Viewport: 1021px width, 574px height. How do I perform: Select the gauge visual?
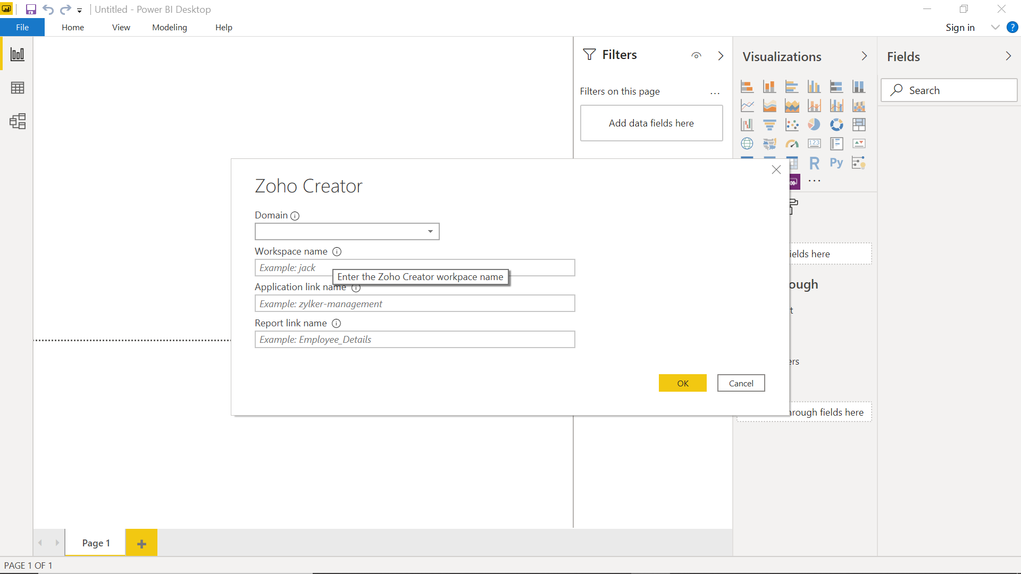792,143
